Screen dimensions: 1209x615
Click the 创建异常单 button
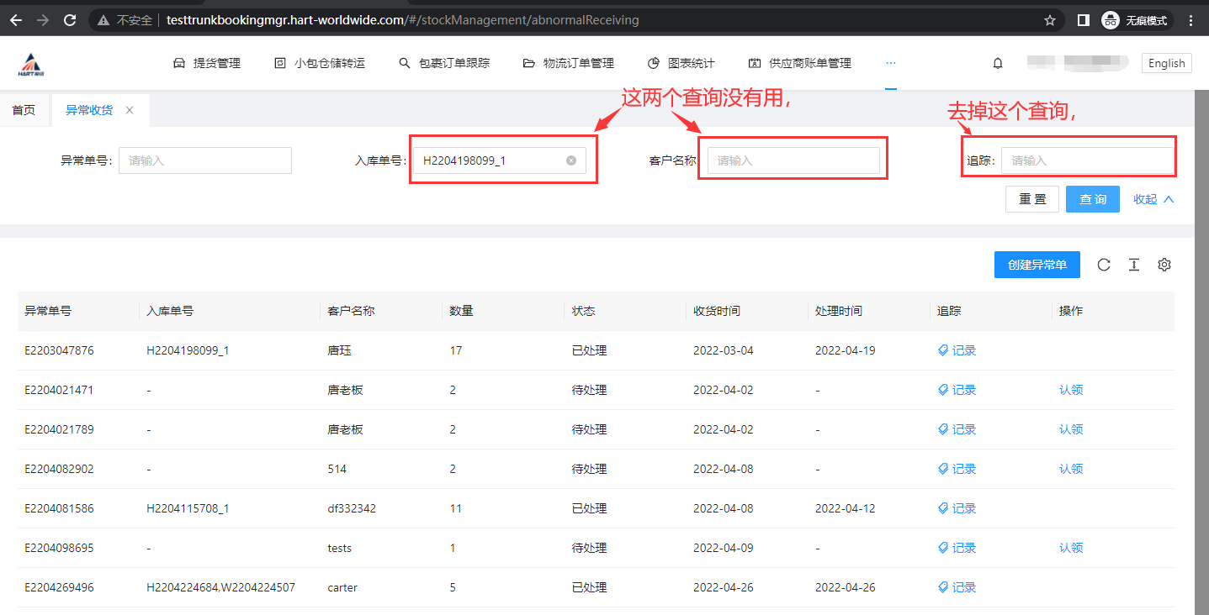(1037, 265)
